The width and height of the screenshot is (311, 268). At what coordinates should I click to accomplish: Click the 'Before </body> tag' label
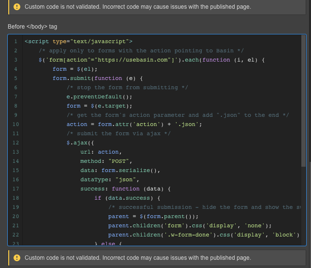click(x=32, y=27)
